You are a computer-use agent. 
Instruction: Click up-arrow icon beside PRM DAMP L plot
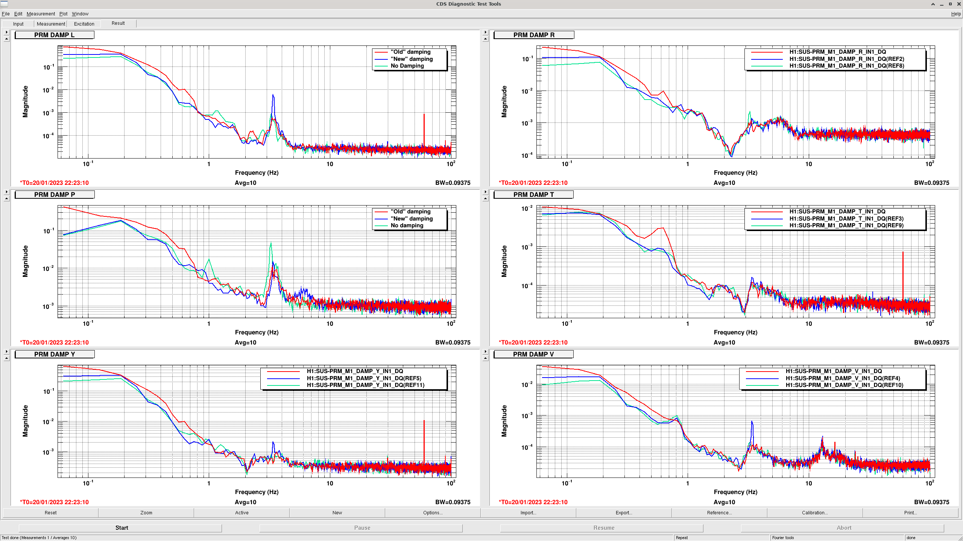6,39
